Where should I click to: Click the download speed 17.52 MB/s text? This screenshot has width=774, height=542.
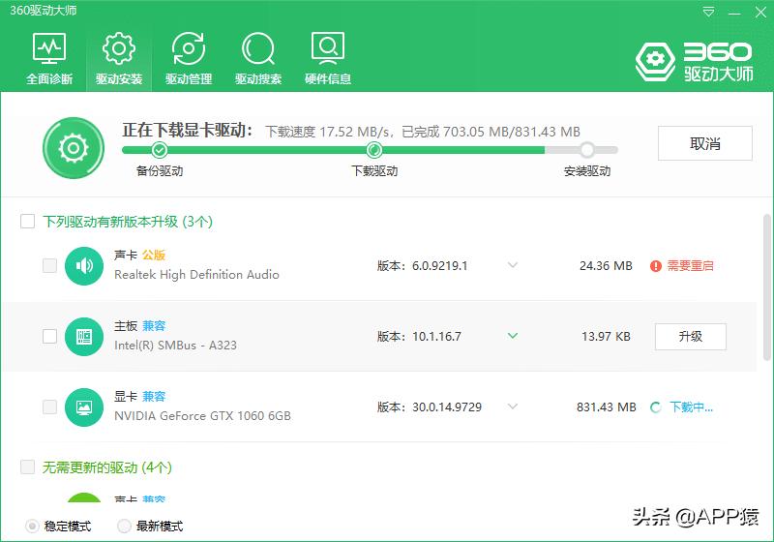327,132
